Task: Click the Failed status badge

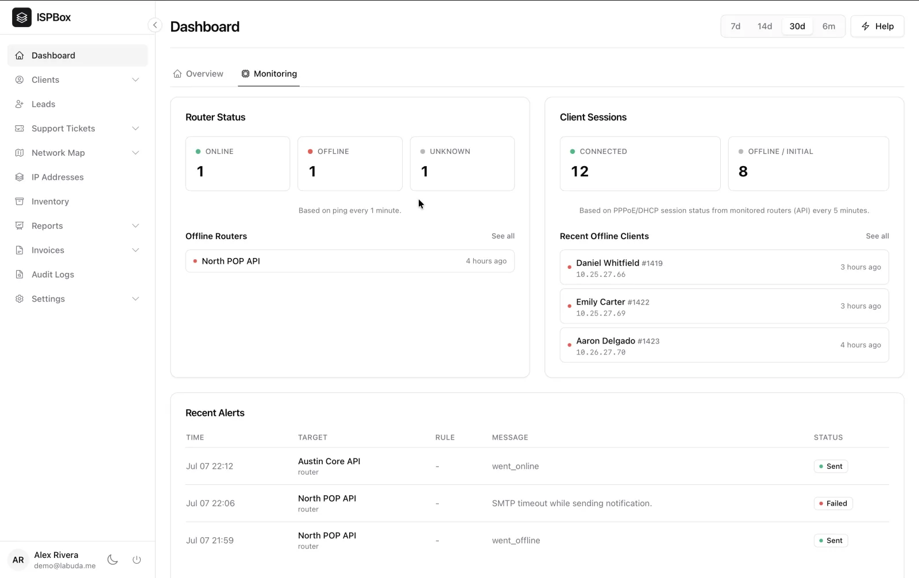Action: click(833, 503)
